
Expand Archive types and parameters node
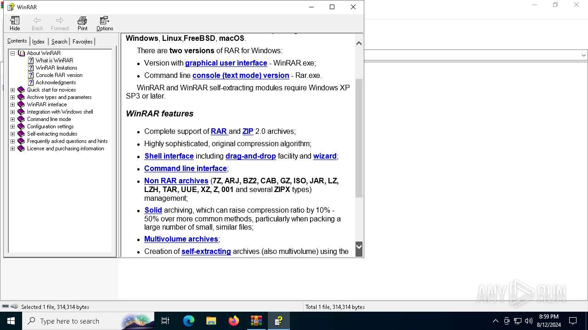coord(13,97)
